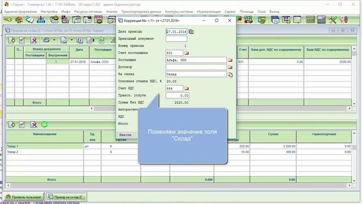Click the new row icon in lower table toolbar

[x=12, y=125]
